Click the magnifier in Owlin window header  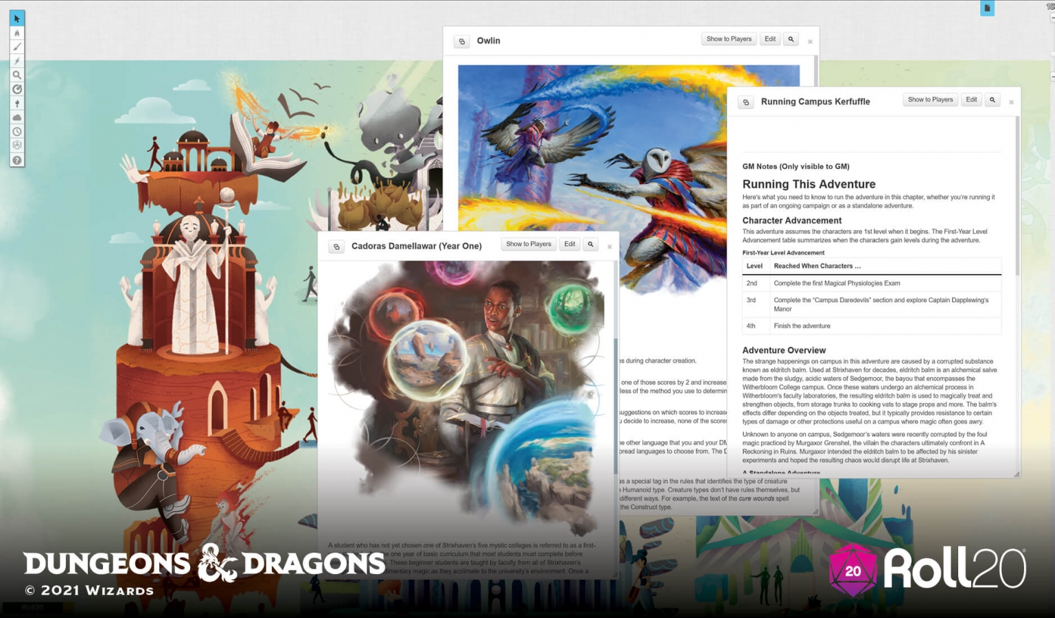(791, 39)
